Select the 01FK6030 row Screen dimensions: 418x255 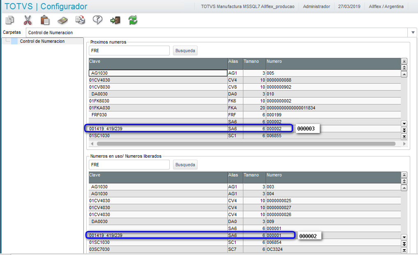[x=245, y=101]
